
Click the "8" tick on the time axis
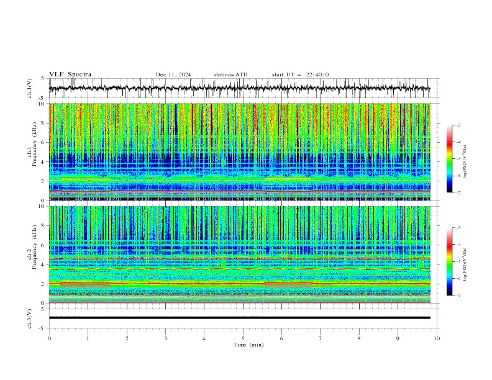(359, 338)
